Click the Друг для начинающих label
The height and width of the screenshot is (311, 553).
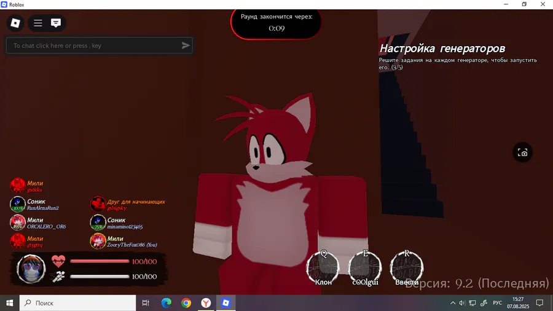tap(136, 202)
